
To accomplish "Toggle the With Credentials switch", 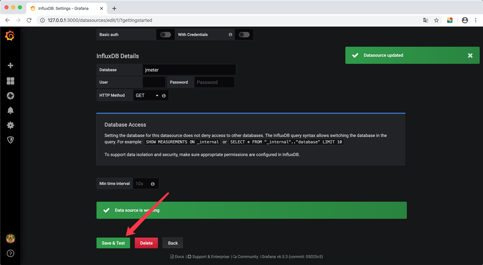I will coord(244,35).
